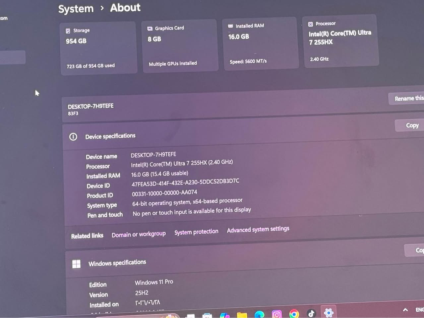Click the 'Related links' label
Viewport: 424px width, 318px height.
click(x=87, y=236)
